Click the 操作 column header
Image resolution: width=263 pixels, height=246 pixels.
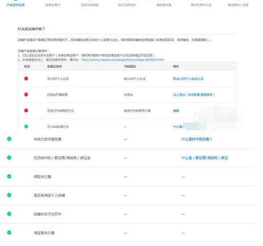pyautogui.click(x=176, y=66)
